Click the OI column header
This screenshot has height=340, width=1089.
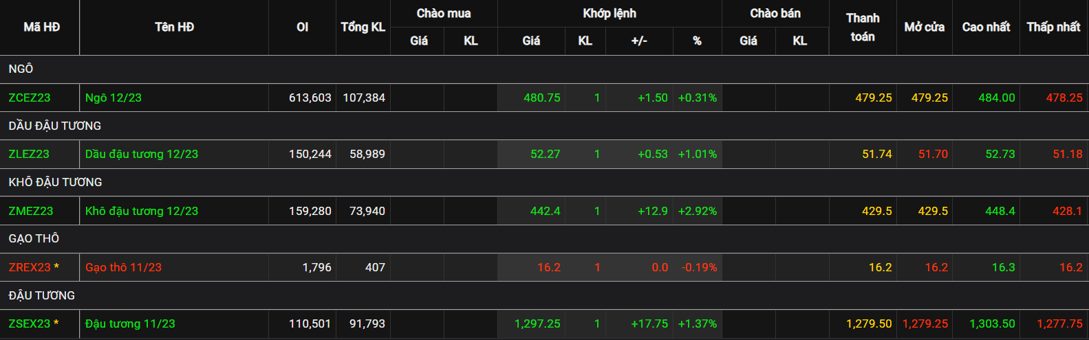[302, 27]
